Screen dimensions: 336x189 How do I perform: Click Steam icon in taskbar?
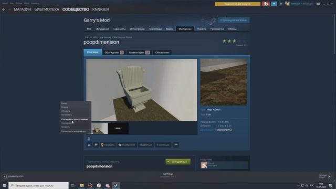pos(115,185)
